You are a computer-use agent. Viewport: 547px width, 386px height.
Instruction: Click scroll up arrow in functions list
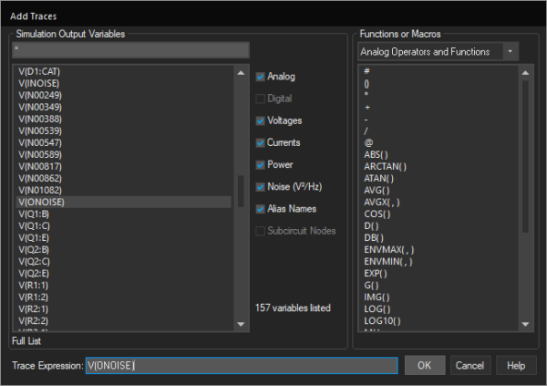pyautogui.click(x=525, y=72)
